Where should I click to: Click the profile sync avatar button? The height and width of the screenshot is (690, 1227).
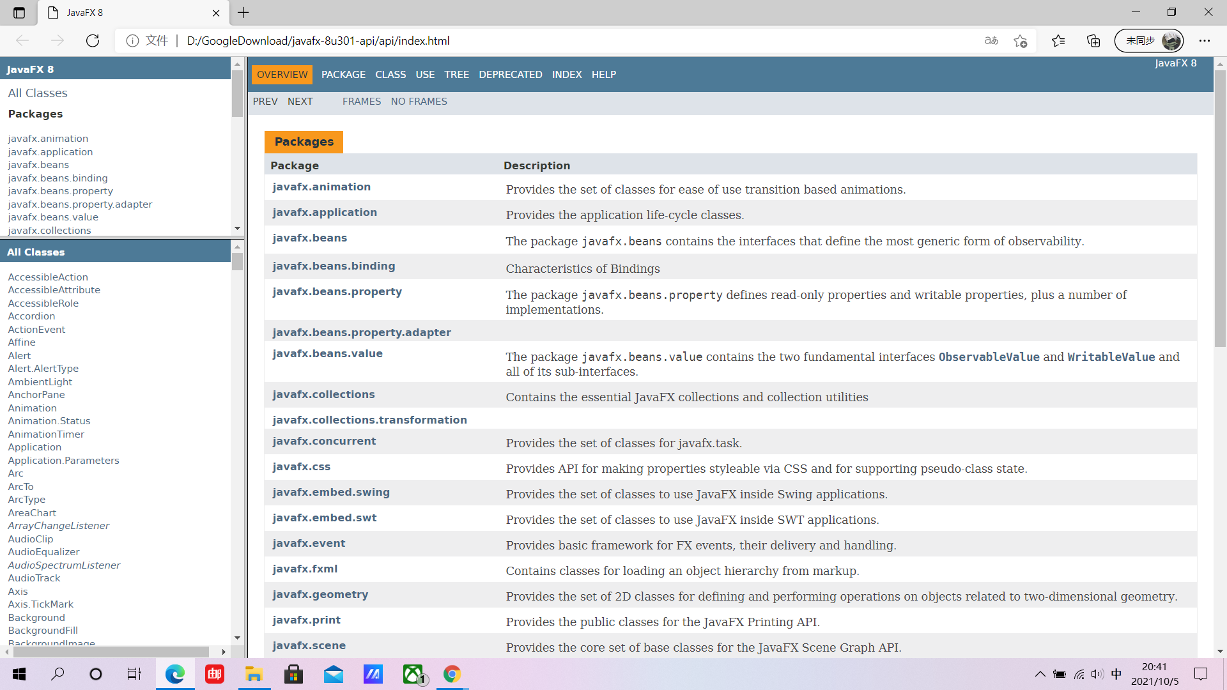1149,41
